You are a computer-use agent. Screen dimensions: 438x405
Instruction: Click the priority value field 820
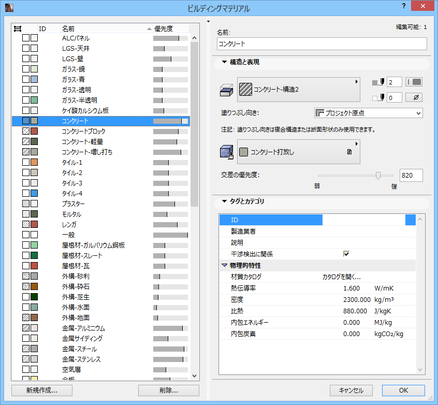(411, 175)
